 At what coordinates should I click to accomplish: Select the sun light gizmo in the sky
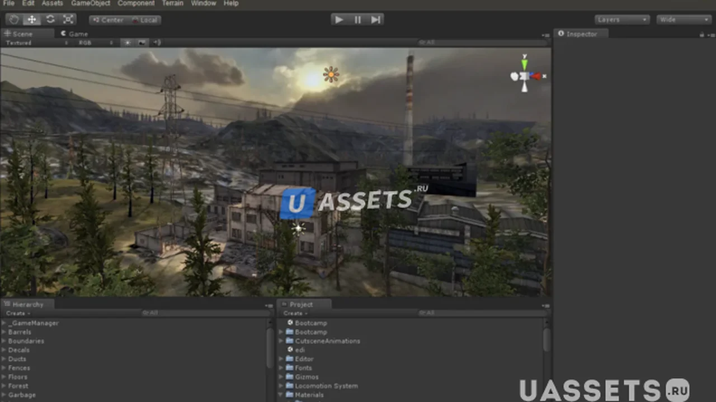coord(331,74)
